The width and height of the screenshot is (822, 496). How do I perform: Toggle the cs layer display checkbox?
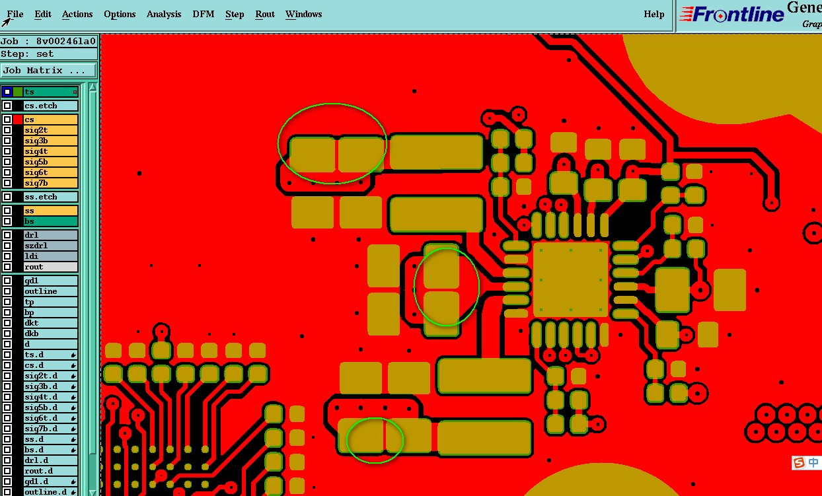[7, 120]
